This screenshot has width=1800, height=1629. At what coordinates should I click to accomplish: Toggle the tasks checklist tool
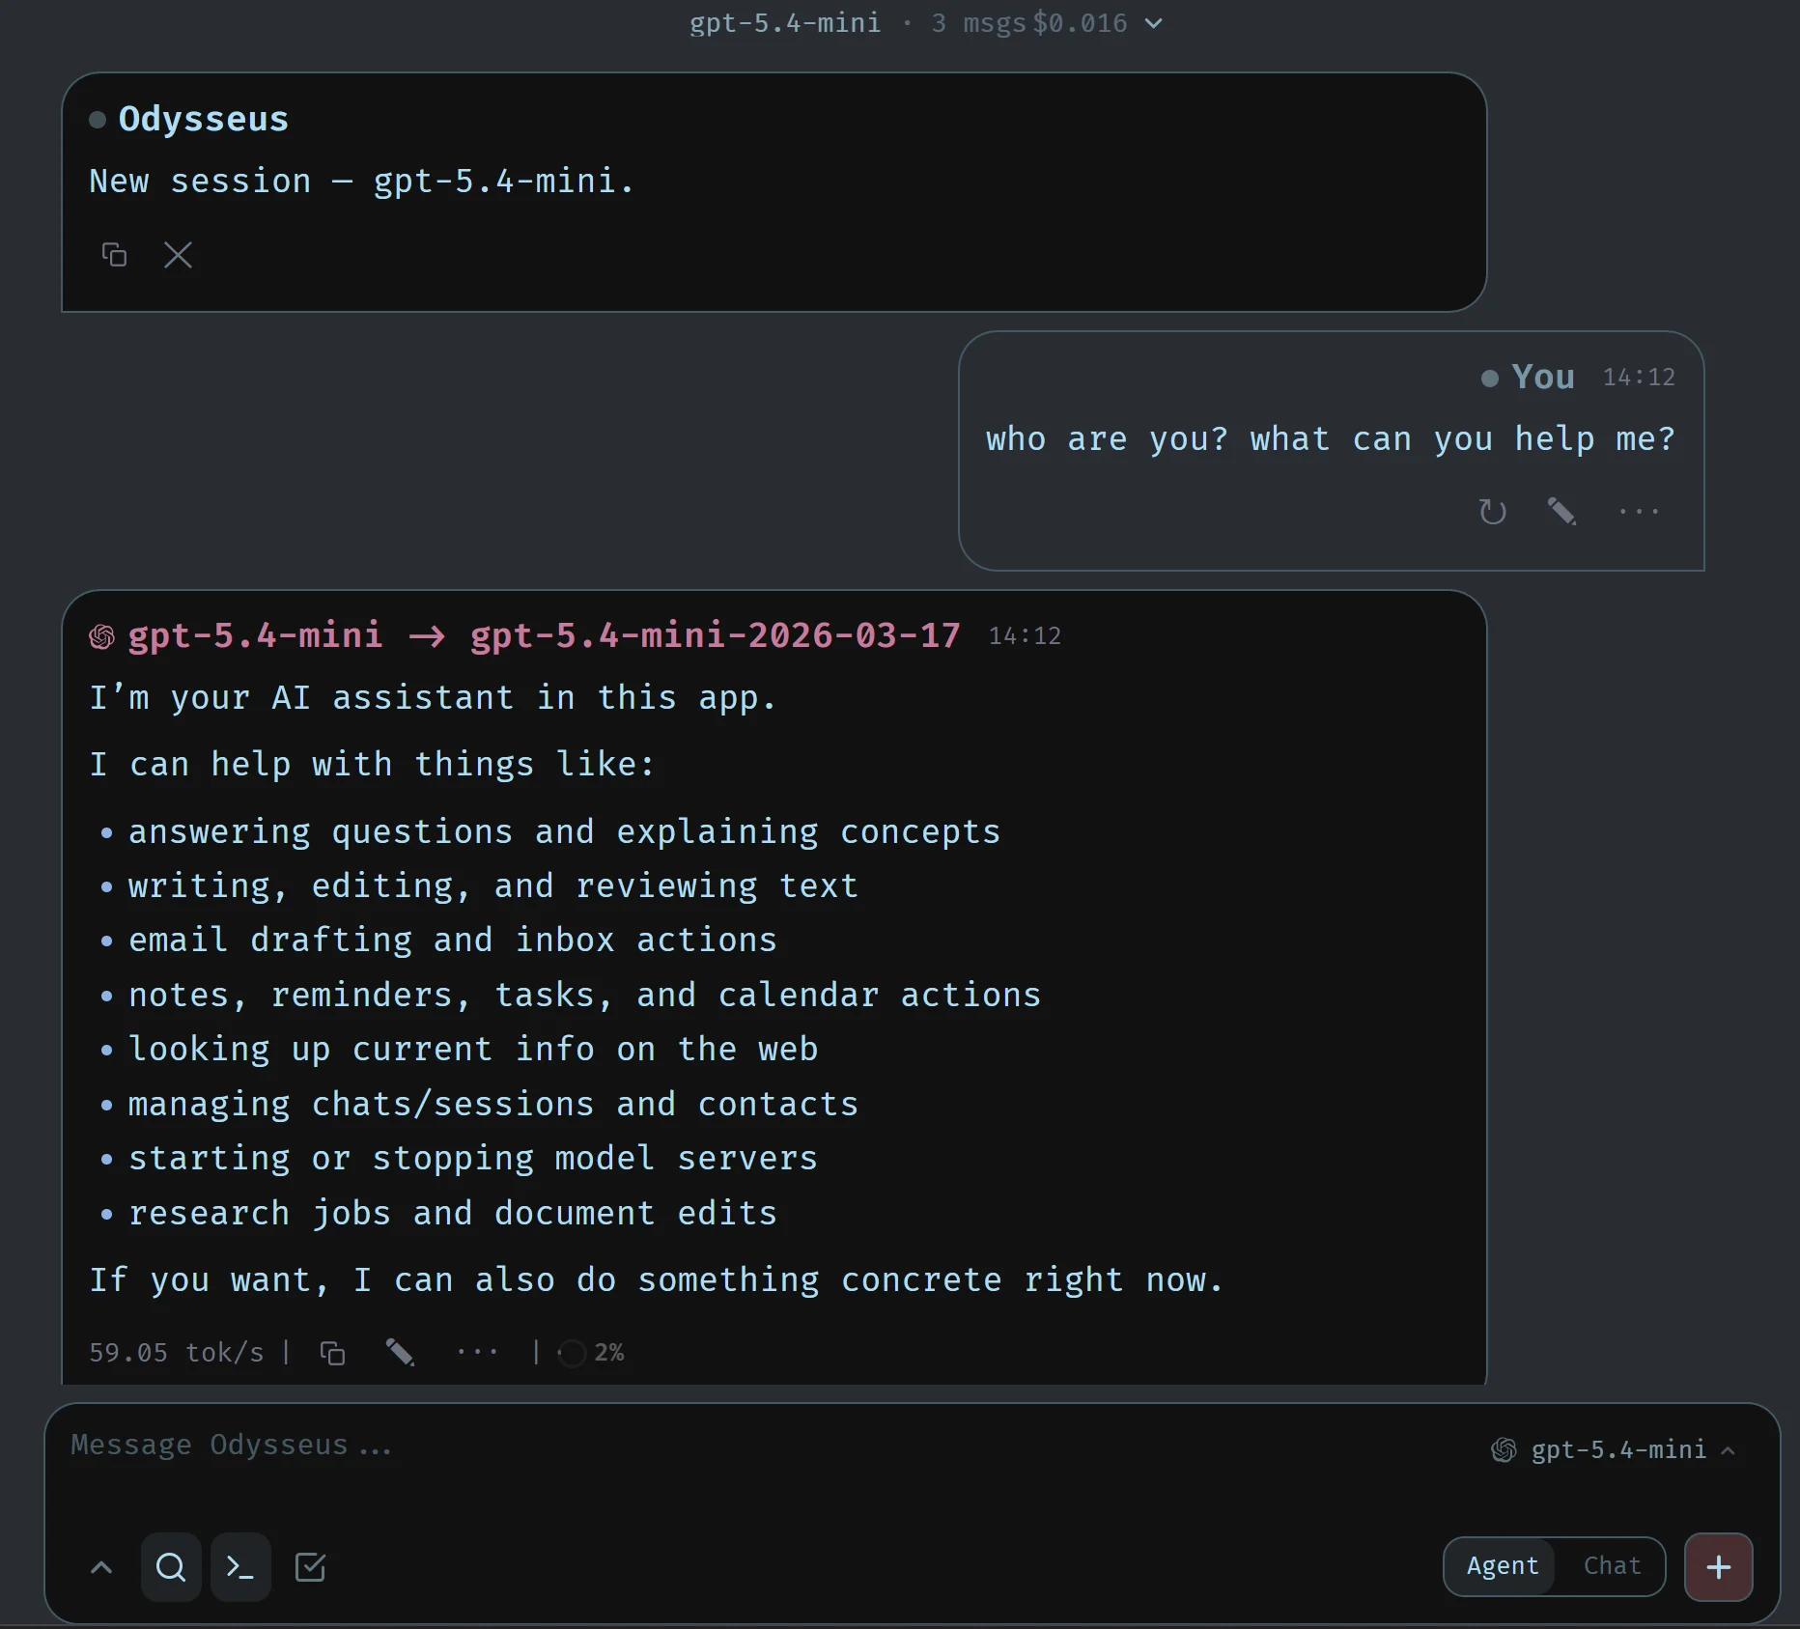[x=310, y=1567]
